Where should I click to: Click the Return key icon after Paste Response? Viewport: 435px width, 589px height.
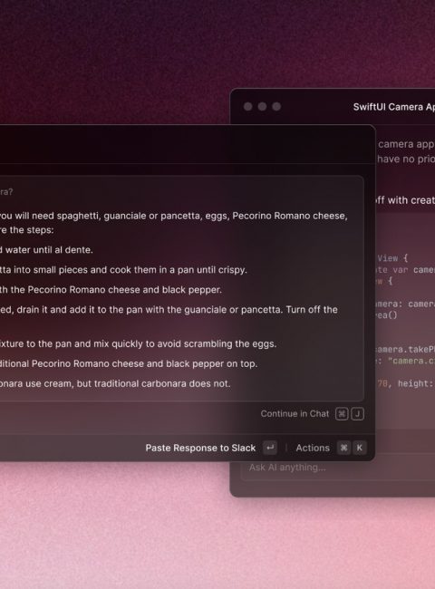click(x=270, y=448)
